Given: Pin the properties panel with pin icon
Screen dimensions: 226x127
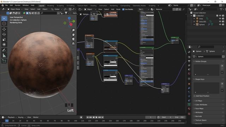Looking at the screenshot, I should coord(223,51).
